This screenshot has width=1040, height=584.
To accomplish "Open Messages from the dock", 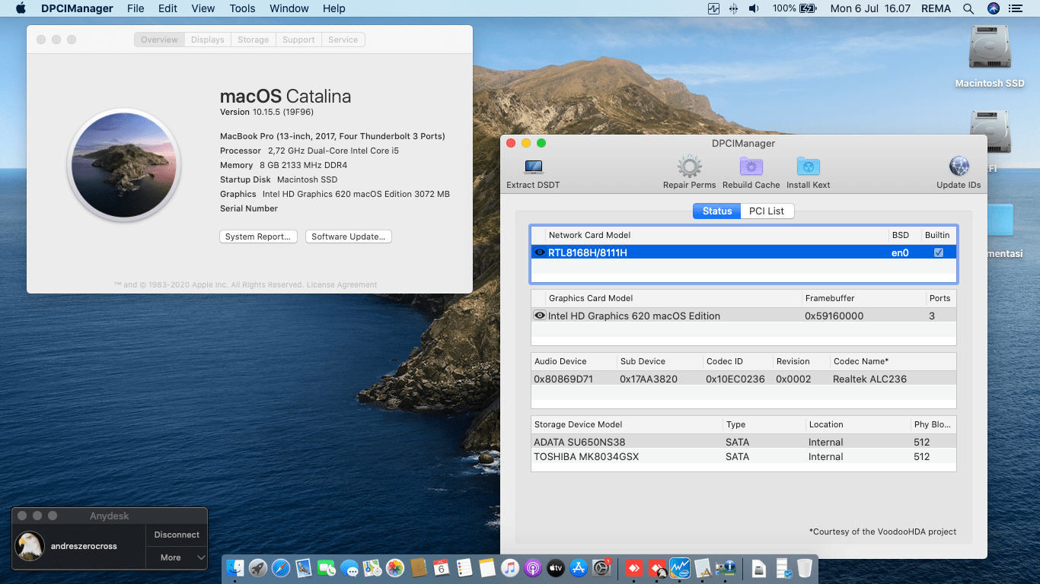I will [349, 567].
